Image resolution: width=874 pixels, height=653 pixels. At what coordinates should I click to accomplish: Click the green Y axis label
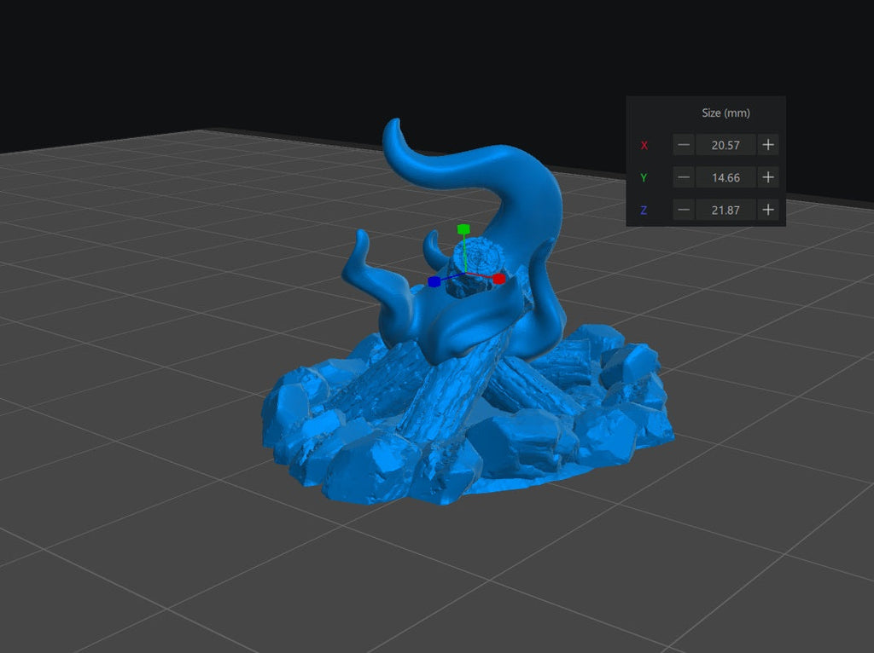[x=644, y=178]
